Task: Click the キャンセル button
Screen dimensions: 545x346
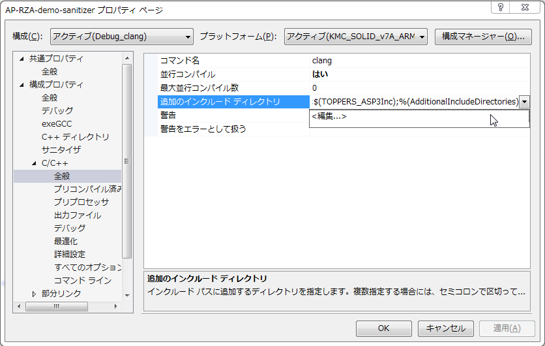Action: click(x=446, y=328)
